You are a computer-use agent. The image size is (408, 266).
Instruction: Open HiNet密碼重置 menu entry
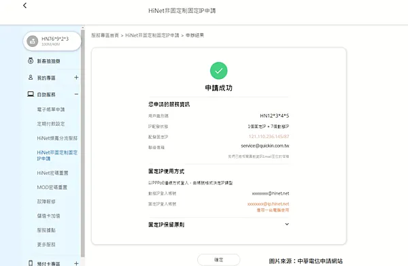coord(52,173)
